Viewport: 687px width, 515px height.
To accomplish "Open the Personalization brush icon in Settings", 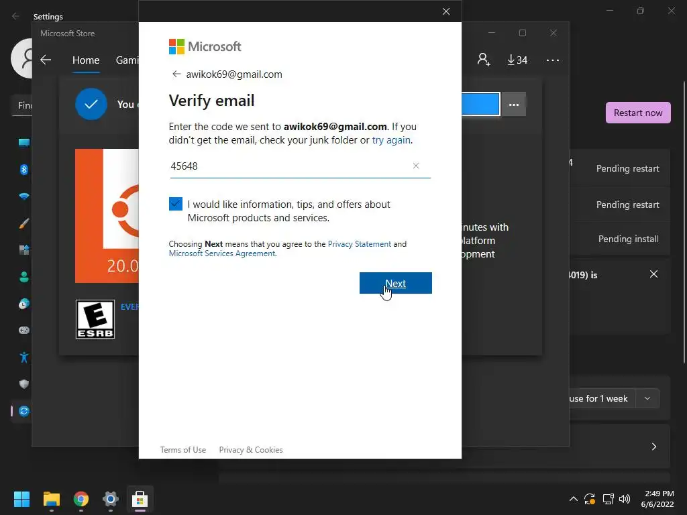I will (24, 223).
